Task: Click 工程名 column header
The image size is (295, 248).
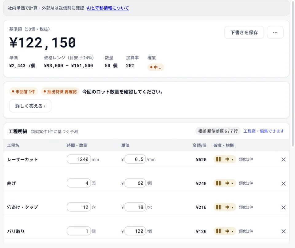Action: tap(13, 145)
